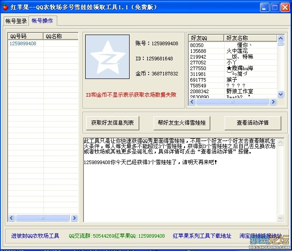Maximize the window
The width and height of the screenshot is (292, 251).
point(275,8)
